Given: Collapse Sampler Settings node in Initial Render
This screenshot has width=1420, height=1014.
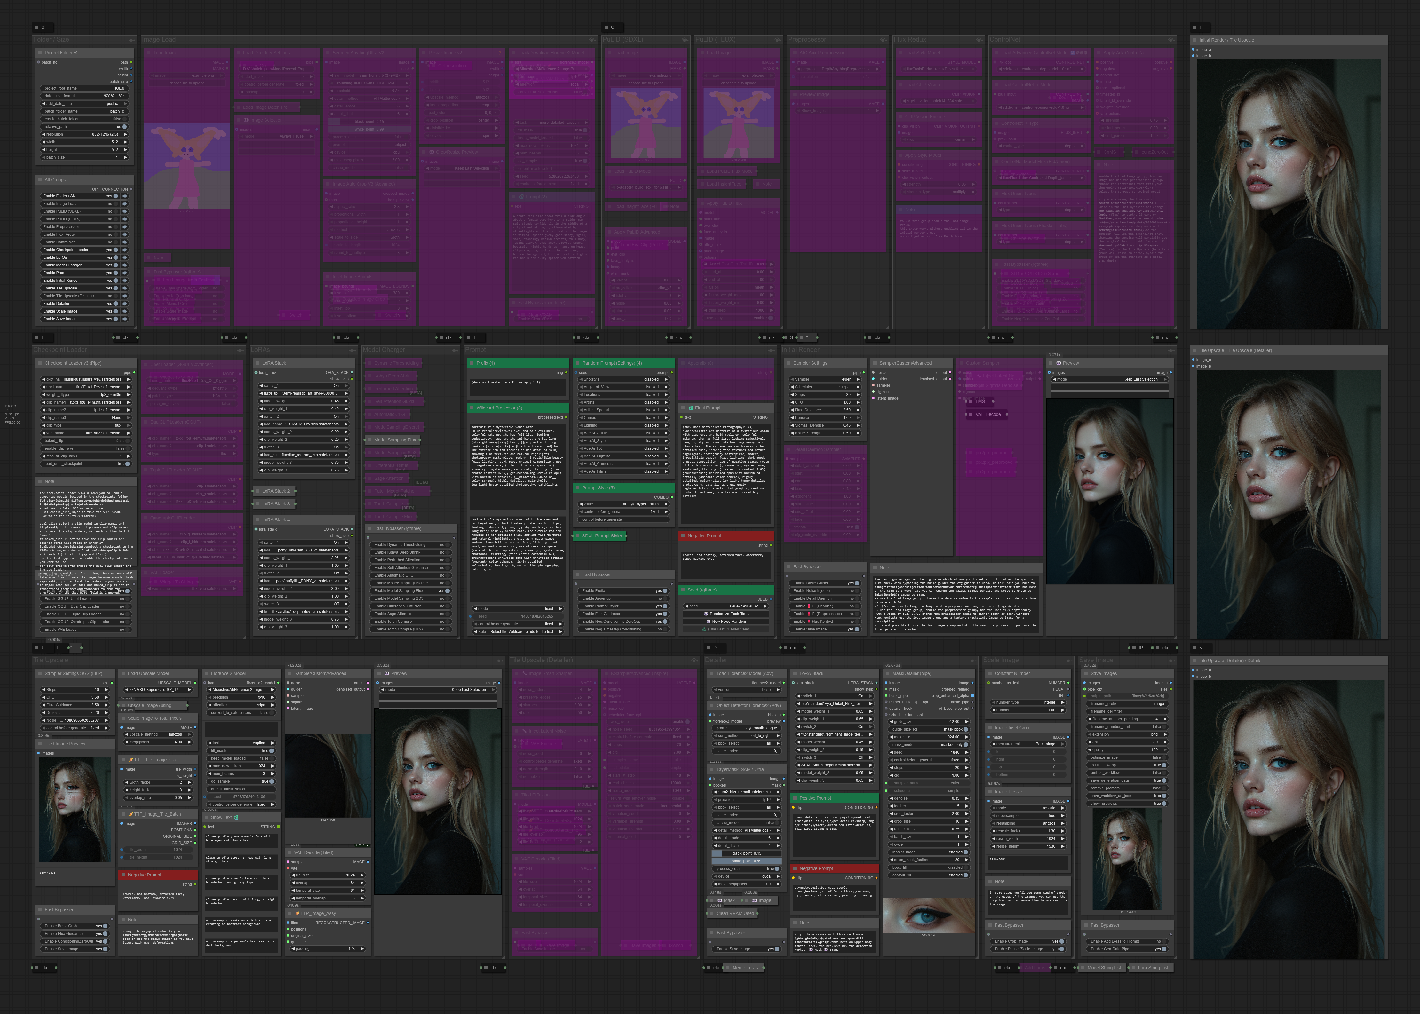Looking at the screenshot, I should [788, 363].
